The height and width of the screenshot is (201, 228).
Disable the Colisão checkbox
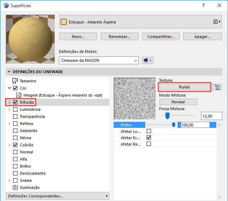click(x=15, y=145)
